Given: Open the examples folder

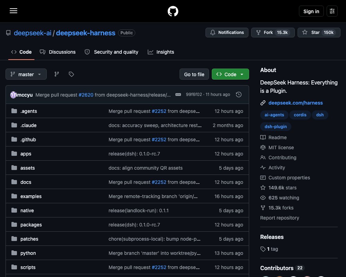Looking at the screenshot, I should point(31,196).
